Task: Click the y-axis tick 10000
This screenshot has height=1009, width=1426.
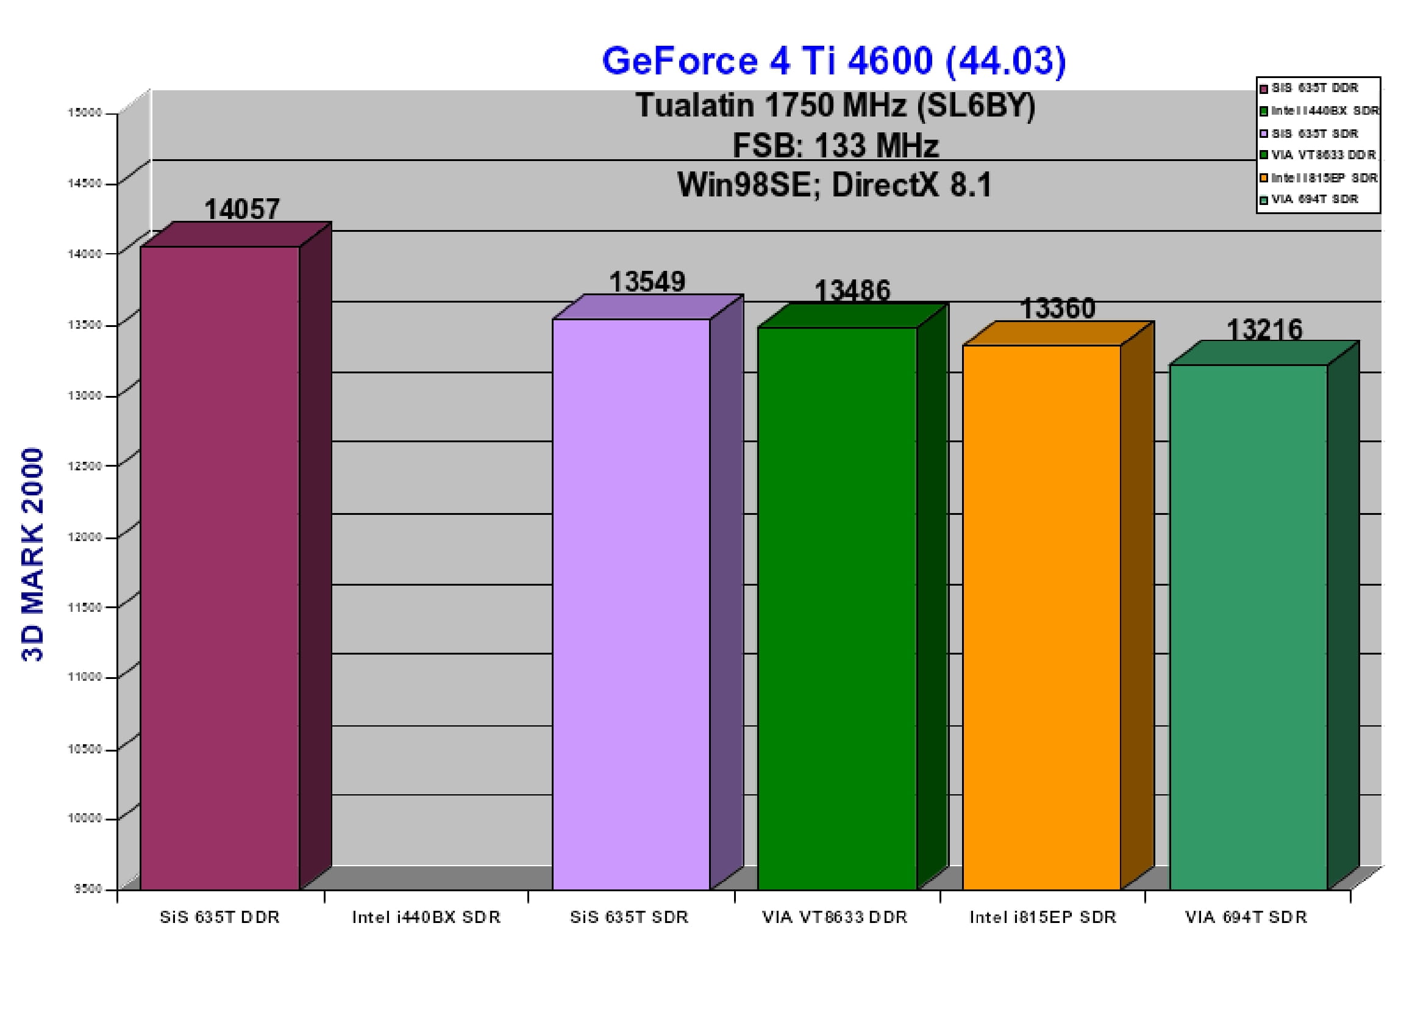Action: (x=85, y=818)
